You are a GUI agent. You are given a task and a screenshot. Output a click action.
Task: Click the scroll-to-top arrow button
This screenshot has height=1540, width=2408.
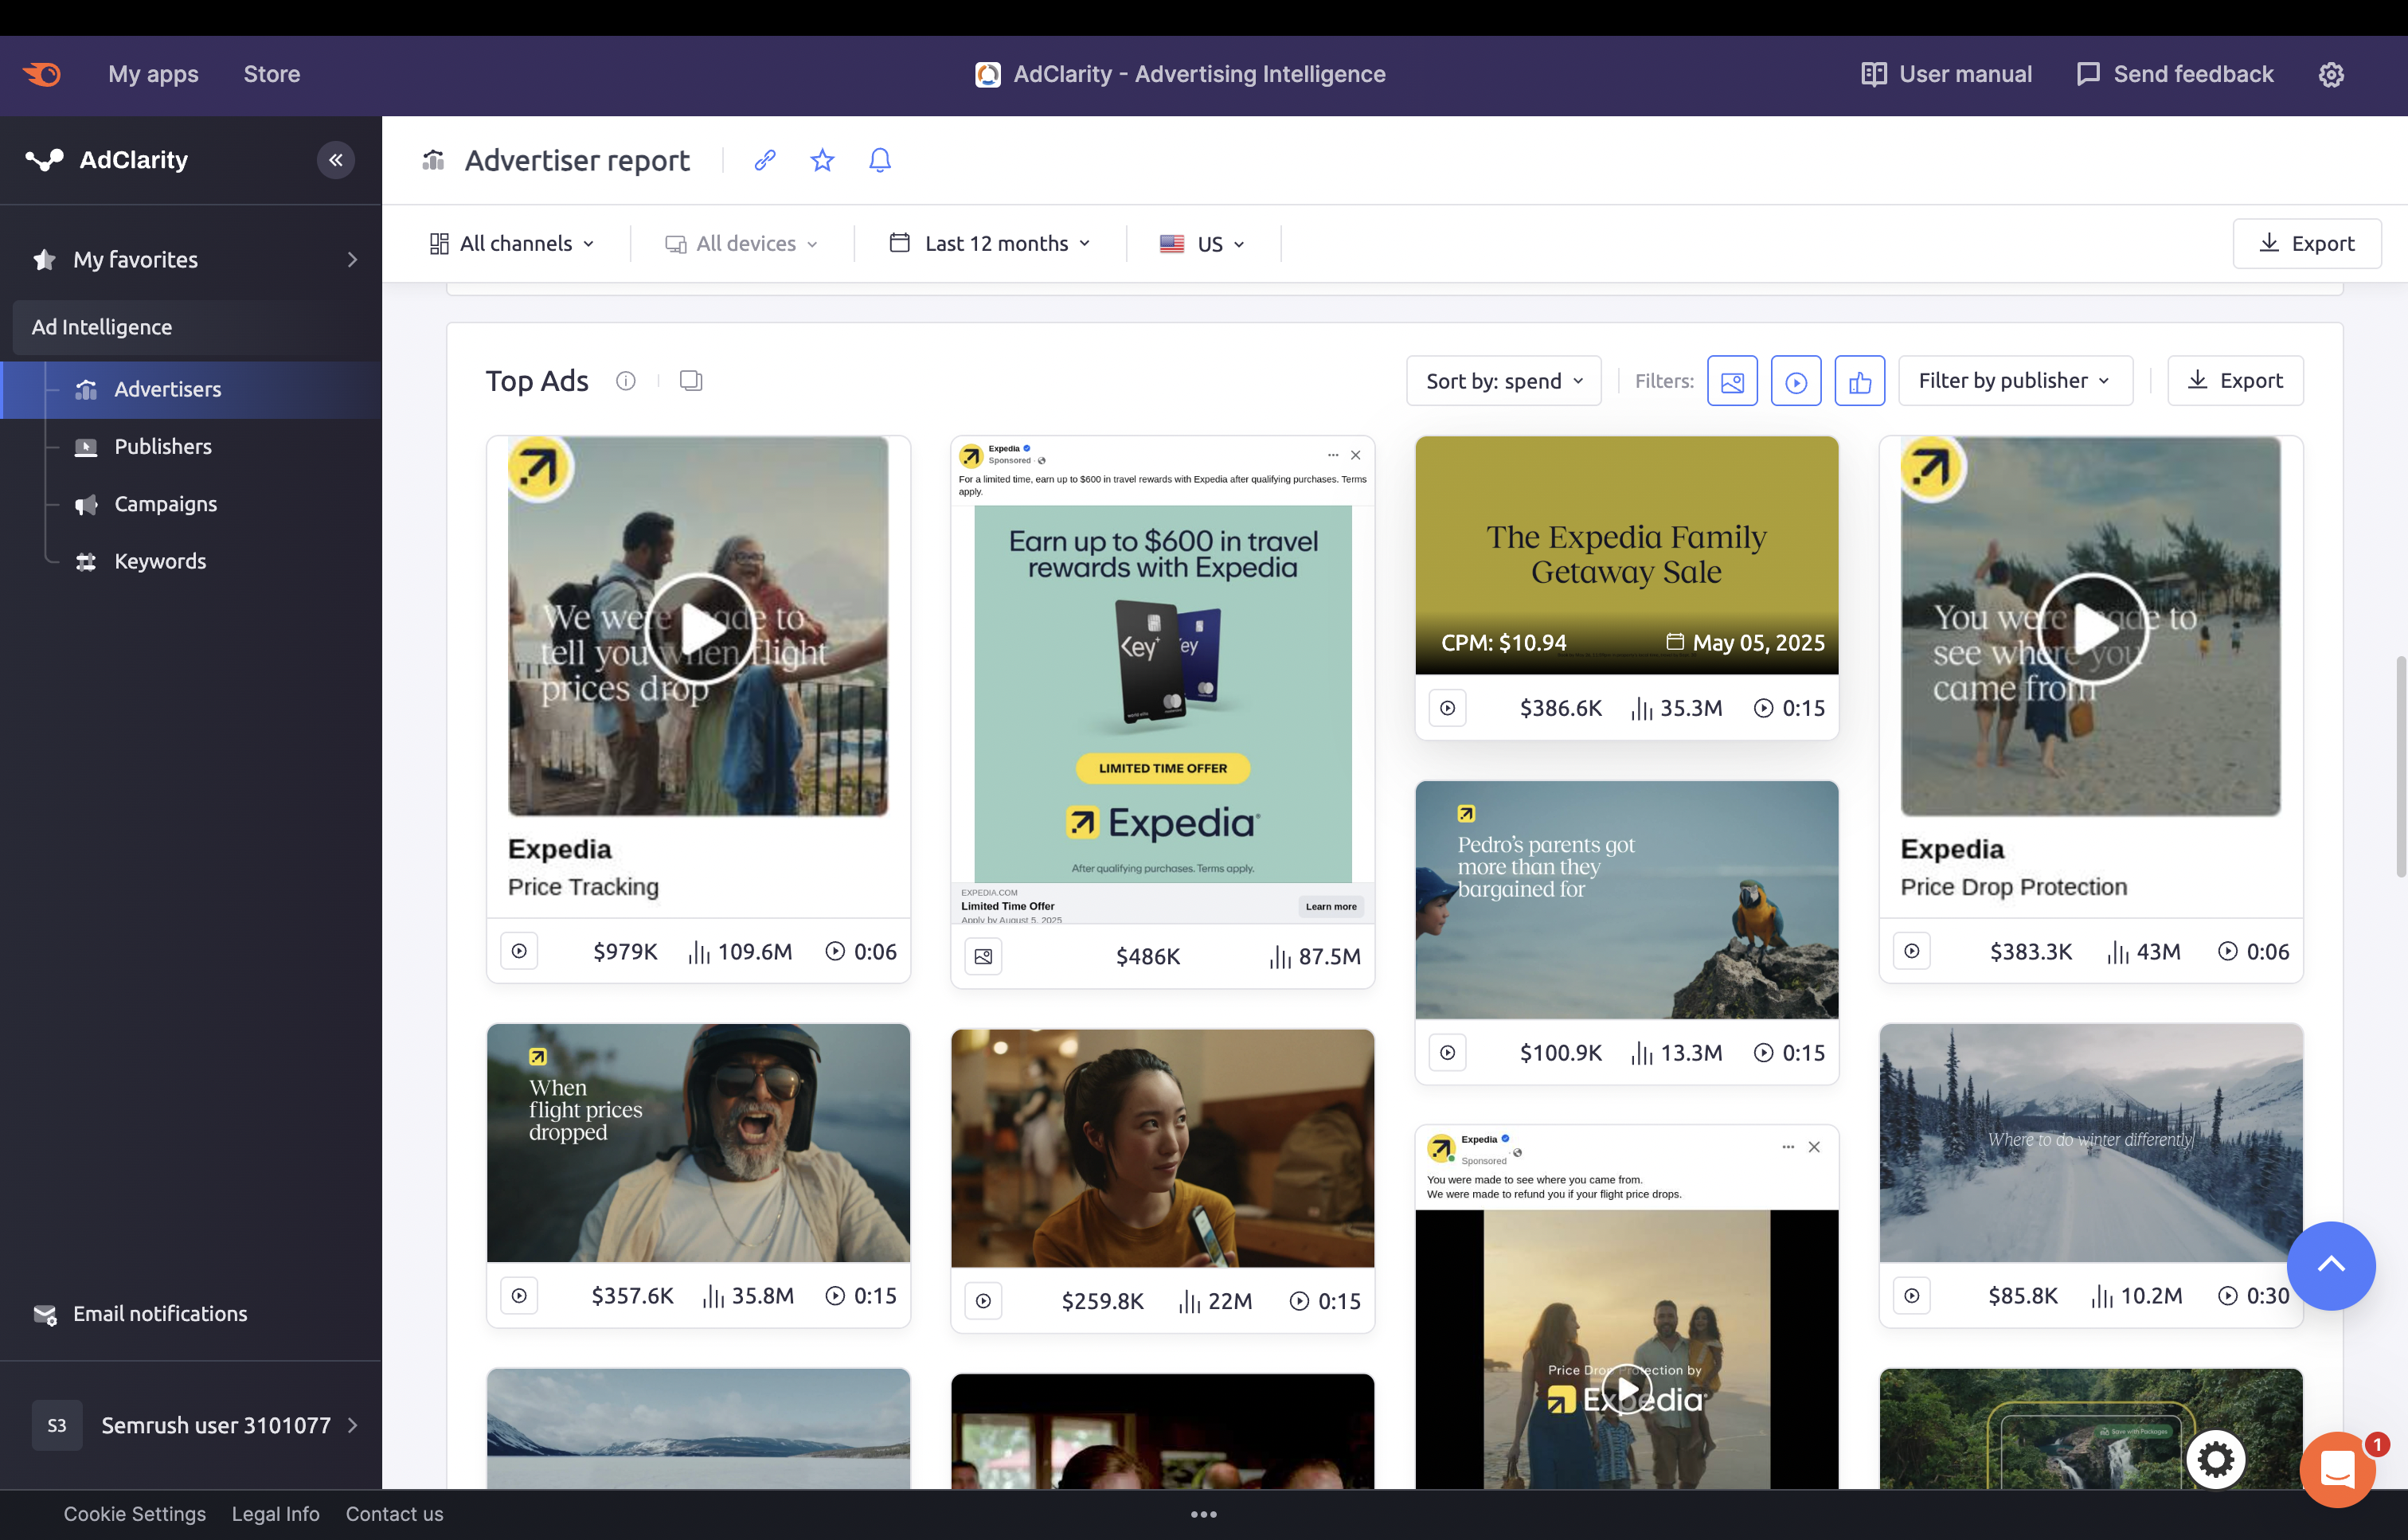tap(2330, 1265)
